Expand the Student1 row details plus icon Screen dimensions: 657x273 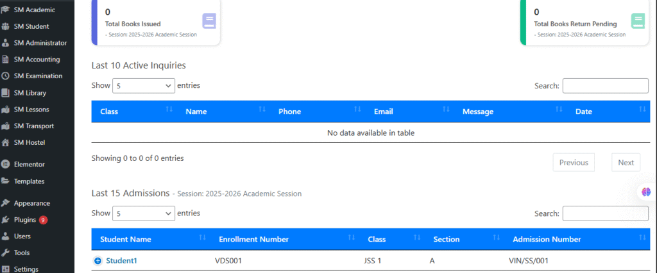(98, 261)
